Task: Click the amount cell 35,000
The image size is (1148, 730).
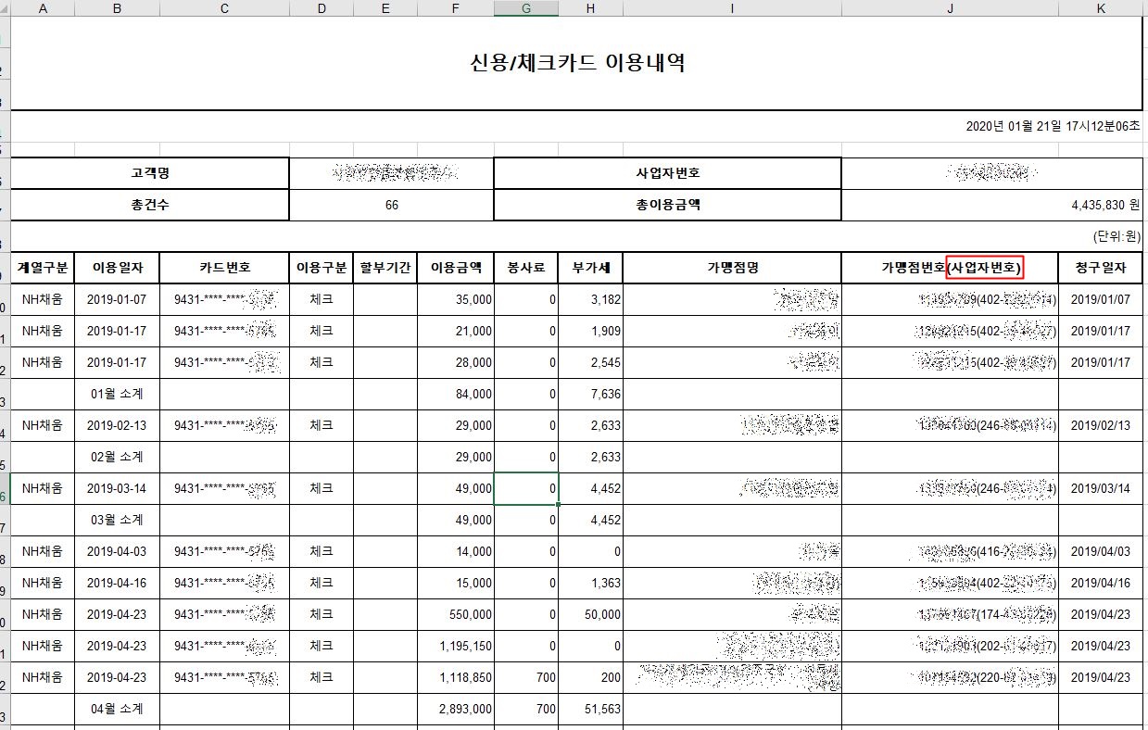Action: (x=455, y=300)
